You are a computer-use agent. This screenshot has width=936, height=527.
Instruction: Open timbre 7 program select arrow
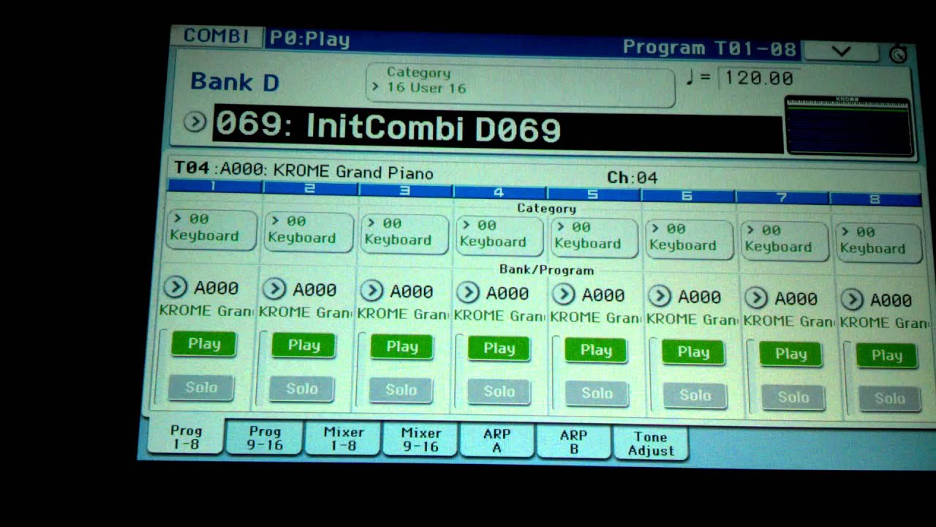(x=756, y=298)
